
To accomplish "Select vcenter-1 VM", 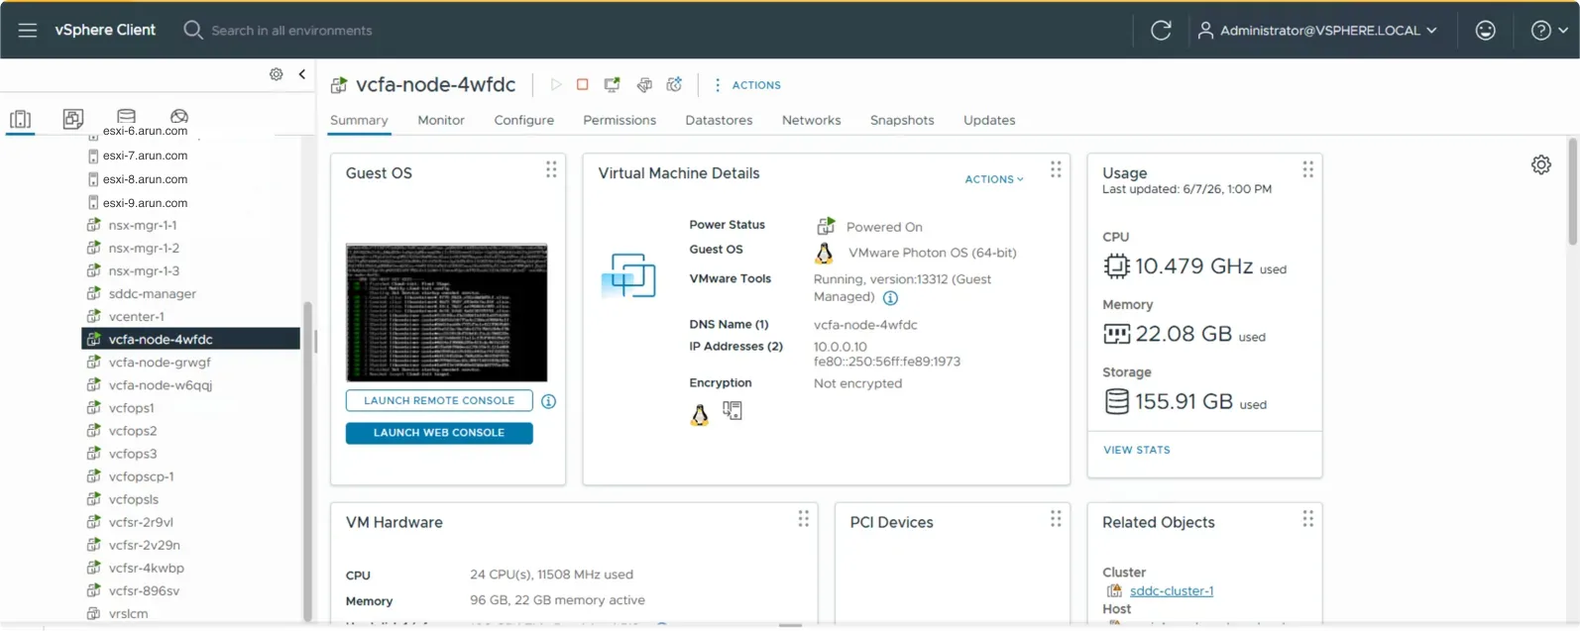I will coord(137,317).
